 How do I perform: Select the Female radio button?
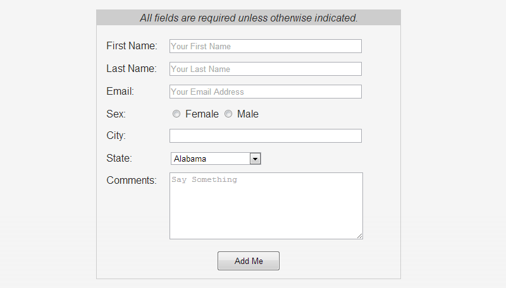coord(176,114)
